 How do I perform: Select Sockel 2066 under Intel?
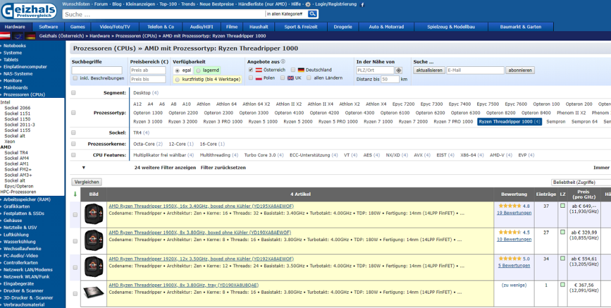pos(17,108)
